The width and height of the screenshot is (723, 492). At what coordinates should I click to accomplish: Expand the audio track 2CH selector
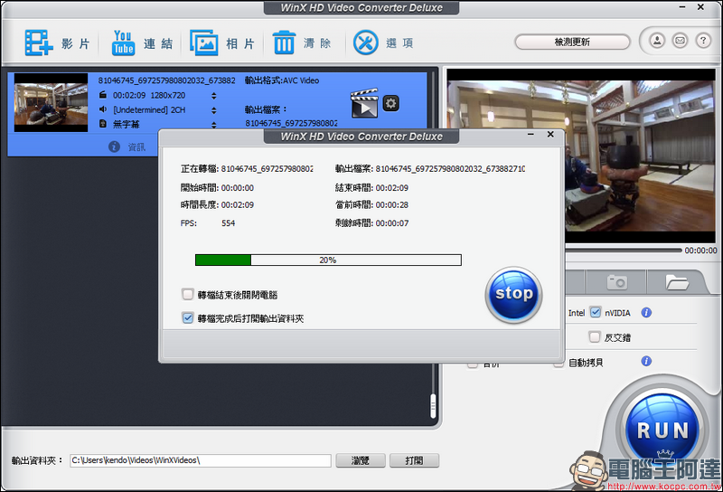[213, 110]
